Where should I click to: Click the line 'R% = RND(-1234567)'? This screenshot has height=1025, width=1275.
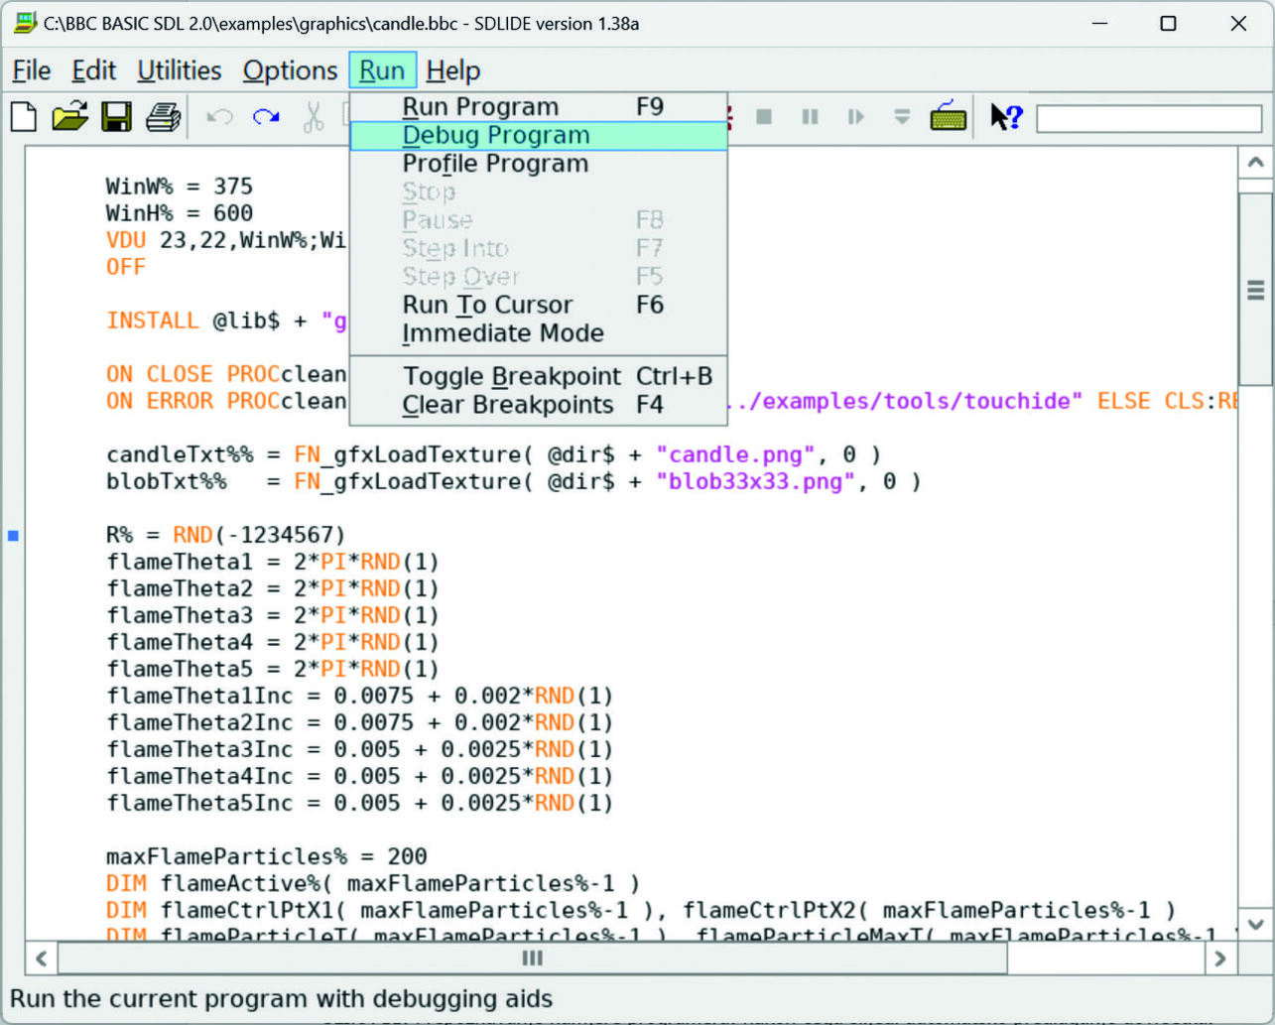pos(226,535)
